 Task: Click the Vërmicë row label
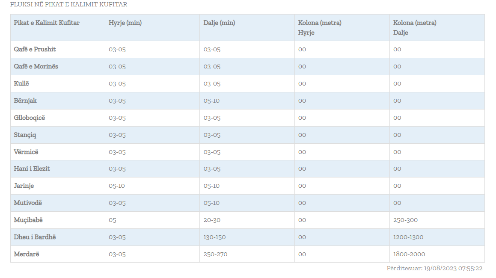pos(26,152)
